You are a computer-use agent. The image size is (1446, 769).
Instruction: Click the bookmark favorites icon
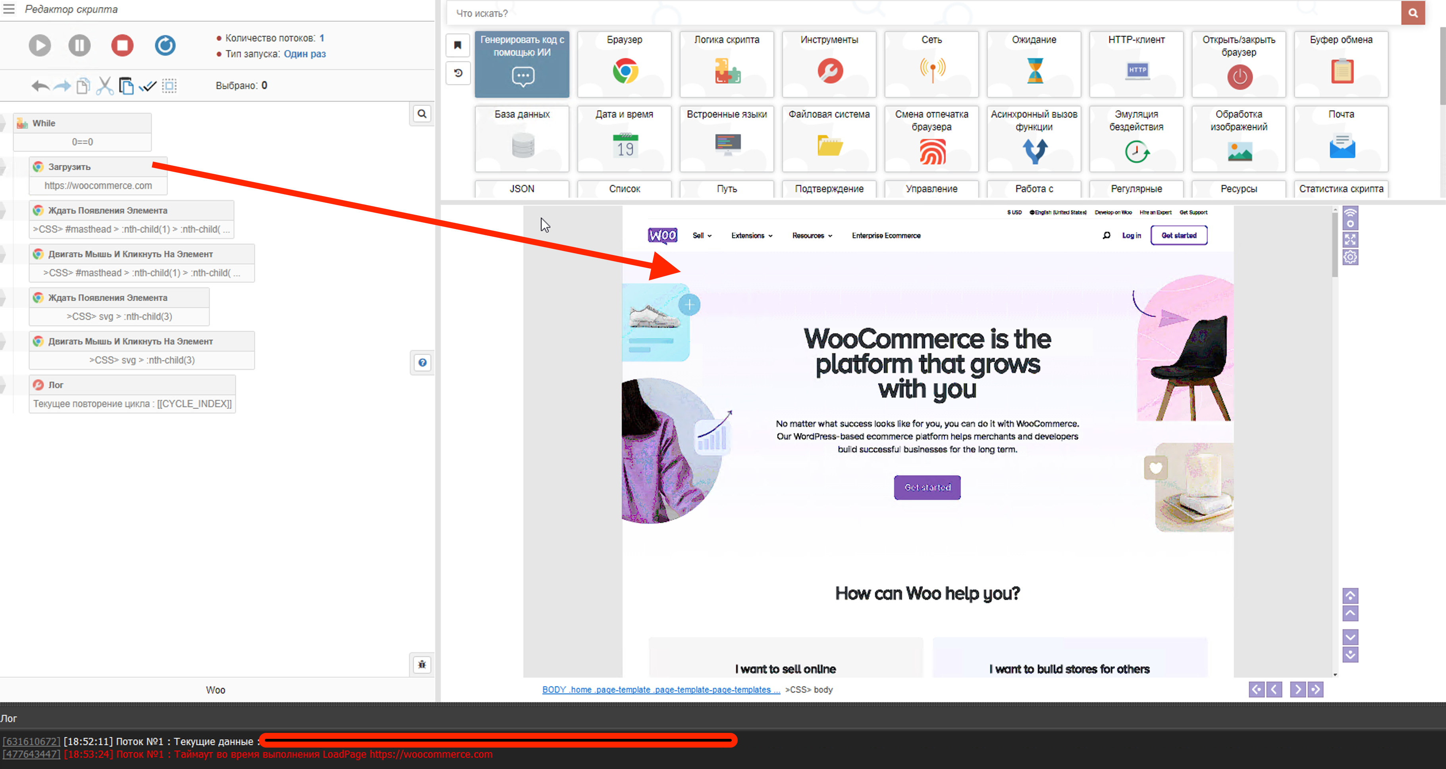click(x=457, y=45)
